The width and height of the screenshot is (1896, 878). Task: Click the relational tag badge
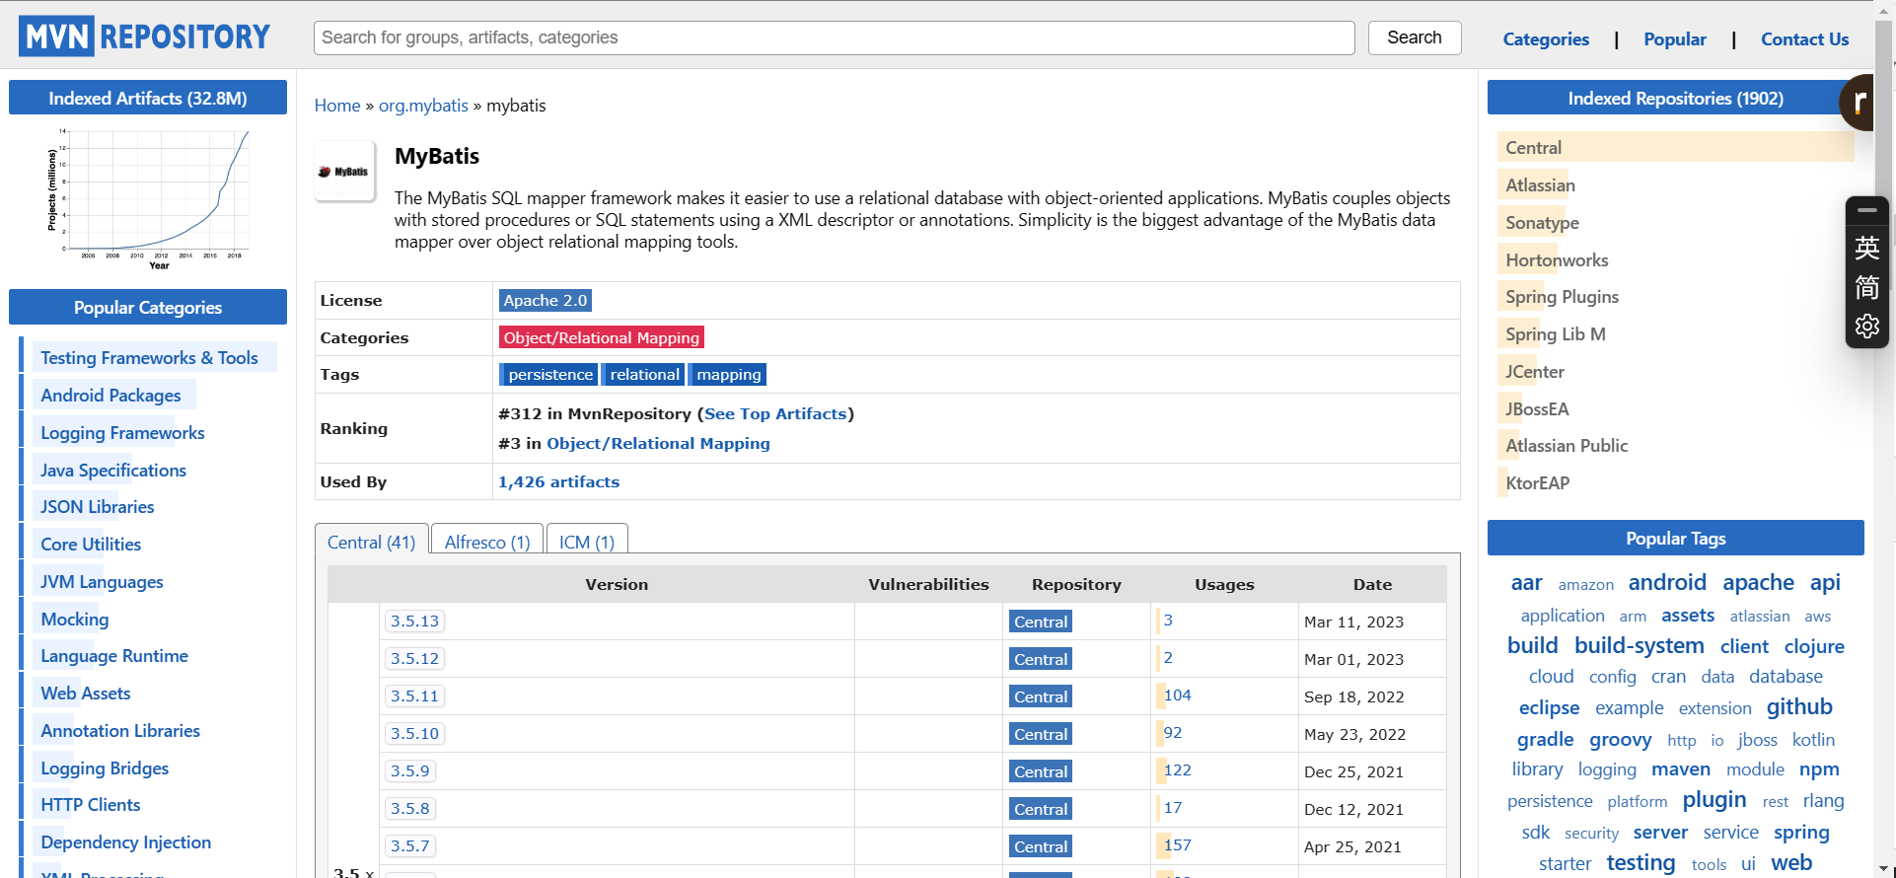click(643, 375)
